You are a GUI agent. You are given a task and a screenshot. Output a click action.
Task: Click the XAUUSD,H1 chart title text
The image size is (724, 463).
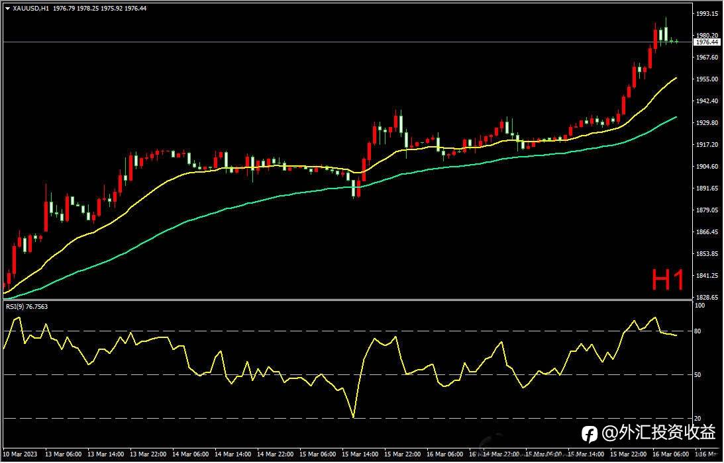(x=30, y=9)
